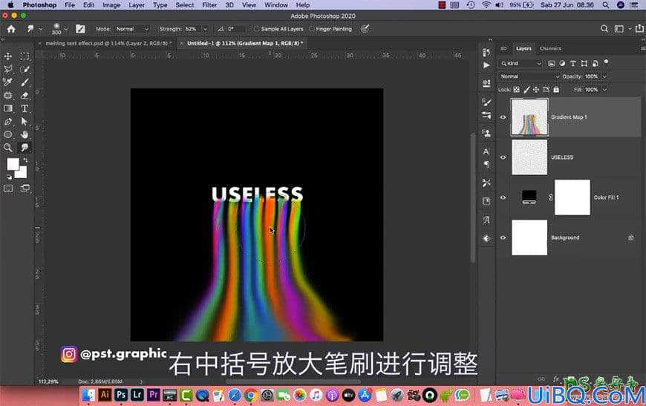Open the layer blending mode Normal dropdown
This screenshot has height=406, width=646.
(529, 76)
